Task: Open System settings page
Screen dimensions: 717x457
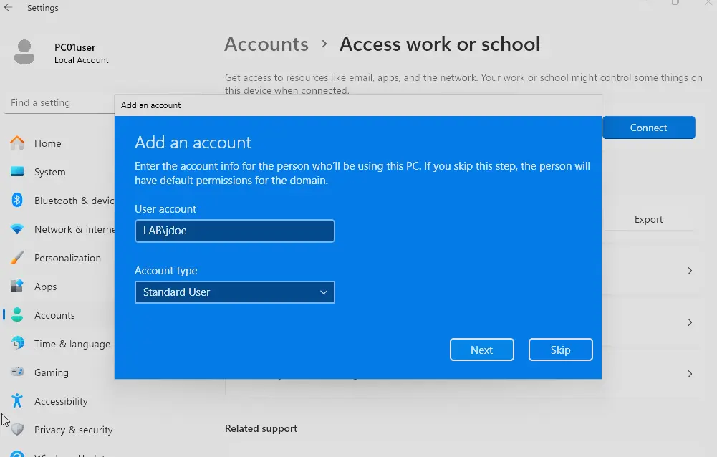Action: (50, 172)
